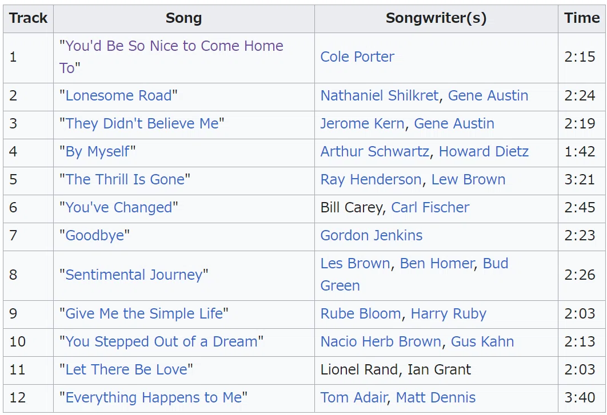Open the "Lonesome Road" song link

[118, 95]
